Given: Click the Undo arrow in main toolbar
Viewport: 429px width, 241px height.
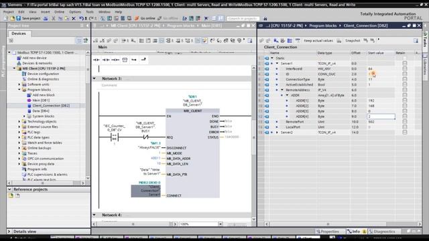Looking at the screenshot, I should tap(81, 18).
